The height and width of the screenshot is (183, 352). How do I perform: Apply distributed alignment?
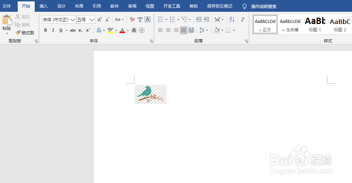[191, 30]
